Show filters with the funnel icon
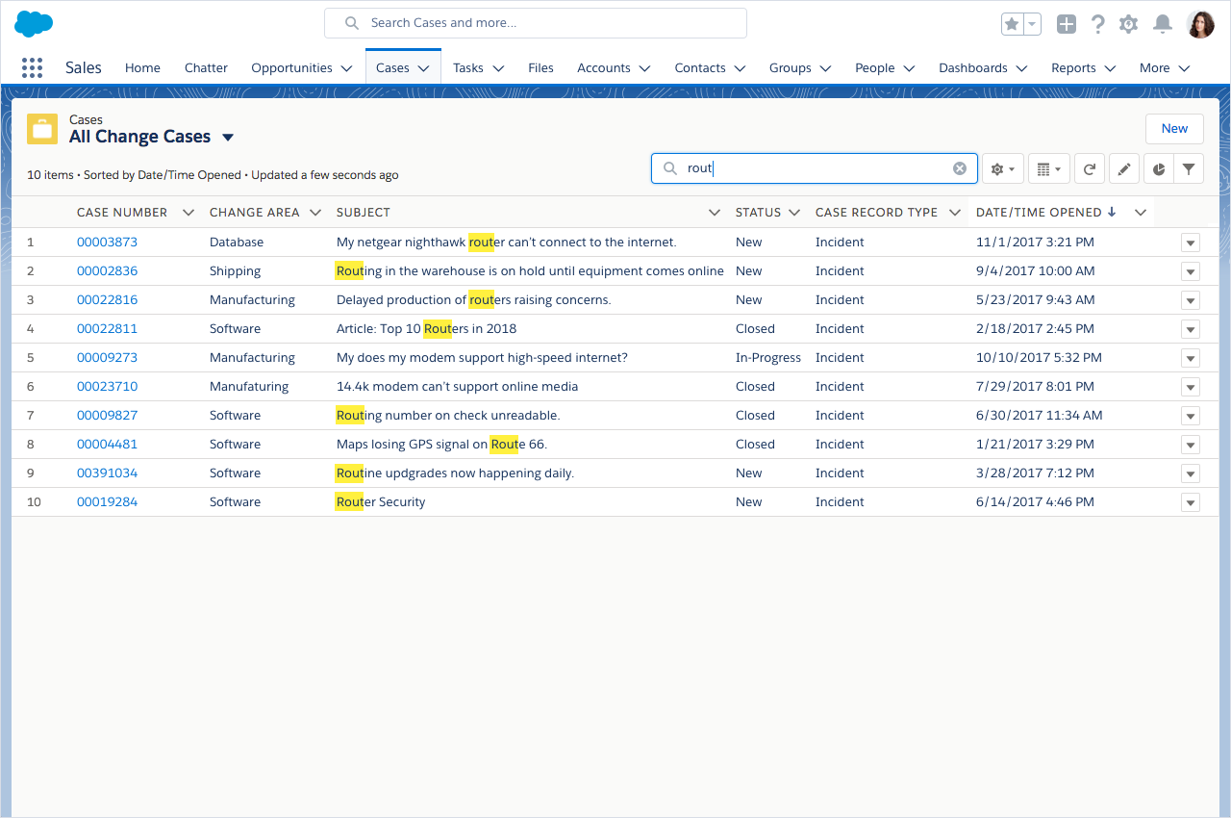Image resolution: width=1231 pixels, height=818 pixels. coord(1189,168)
